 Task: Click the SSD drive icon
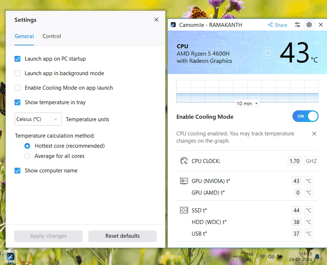click(x=184, y=210)
